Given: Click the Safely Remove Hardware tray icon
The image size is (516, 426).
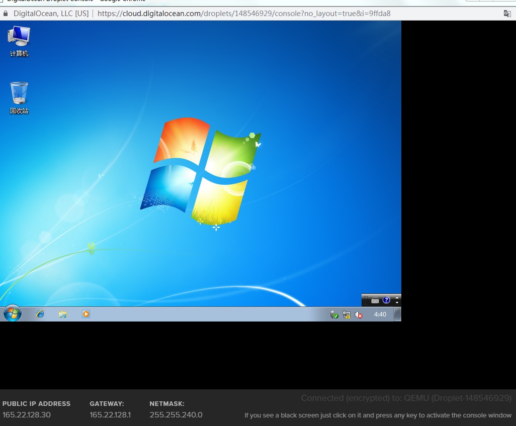Looking at the screenshot, I should pos(334,315).
